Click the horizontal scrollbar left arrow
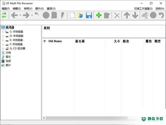Viewport: 166px width, 125px height. tap(44, 118)
